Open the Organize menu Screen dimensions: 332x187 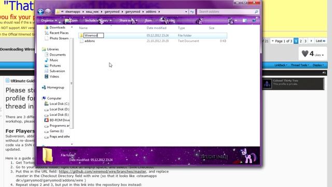tap(49, 21)
